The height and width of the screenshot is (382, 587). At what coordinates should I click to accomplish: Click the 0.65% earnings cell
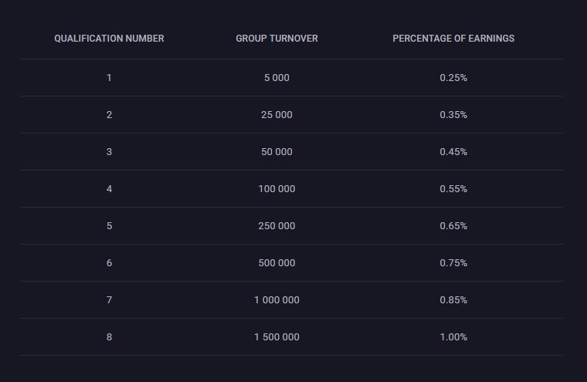pyautogui.click(x=453, y=226)
